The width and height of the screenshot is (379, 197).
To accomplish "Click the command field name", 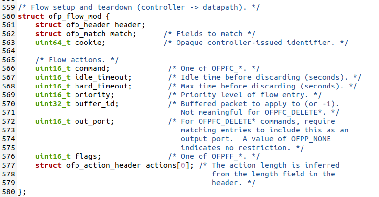I will [90, 68].
